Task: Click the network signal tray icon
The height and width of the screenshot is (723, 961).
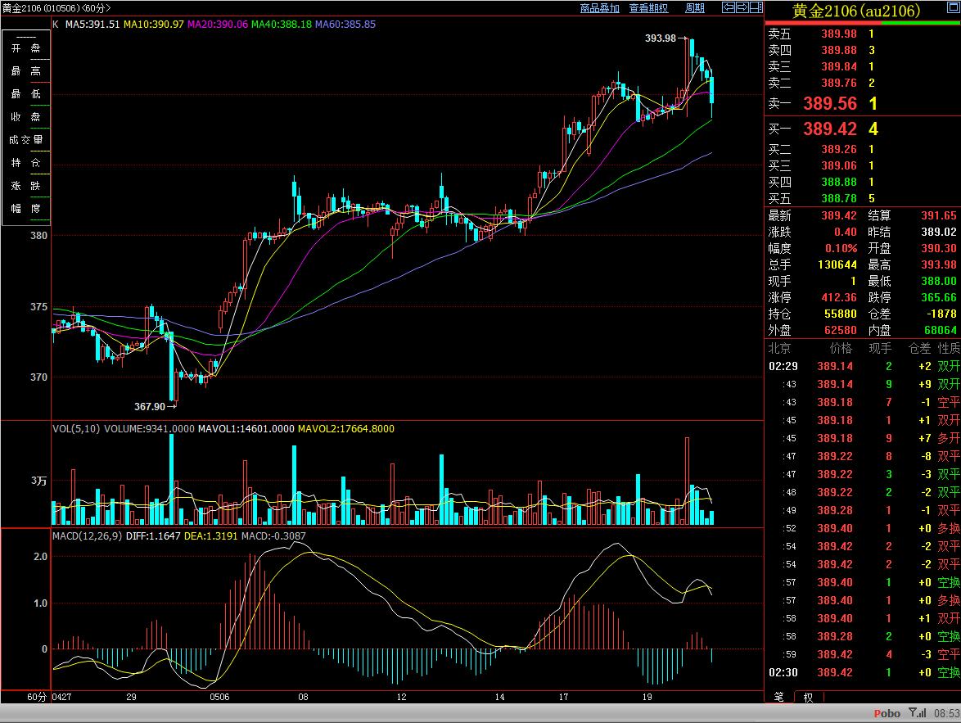Action: click(918, 713)
